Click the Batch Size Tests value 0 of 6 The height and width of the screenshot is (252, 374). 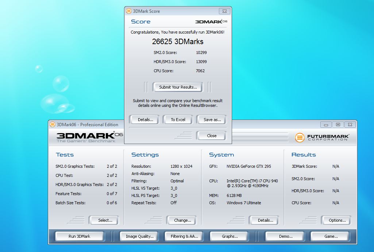click(112, 203)
